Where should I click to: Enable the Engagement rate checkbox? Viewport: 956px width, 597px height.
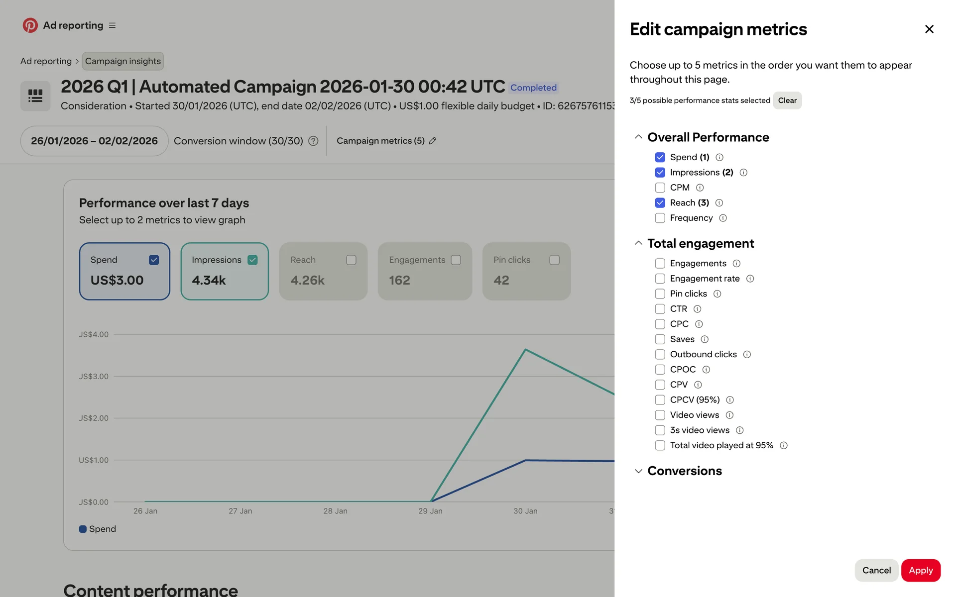point(660,279)
